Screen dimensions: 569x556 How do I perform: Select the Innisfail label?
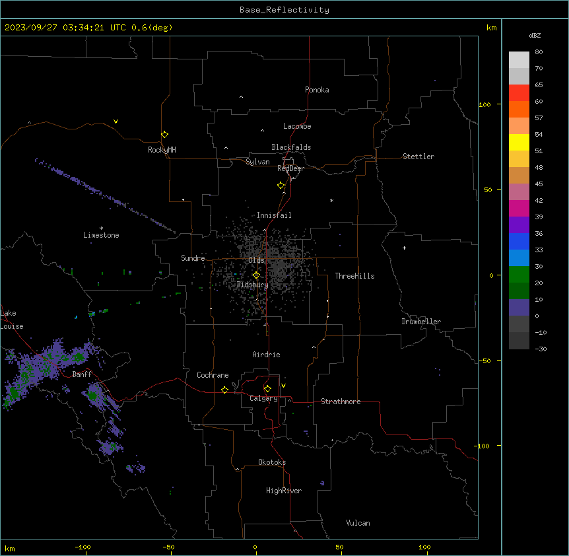[x=274, y=215]
